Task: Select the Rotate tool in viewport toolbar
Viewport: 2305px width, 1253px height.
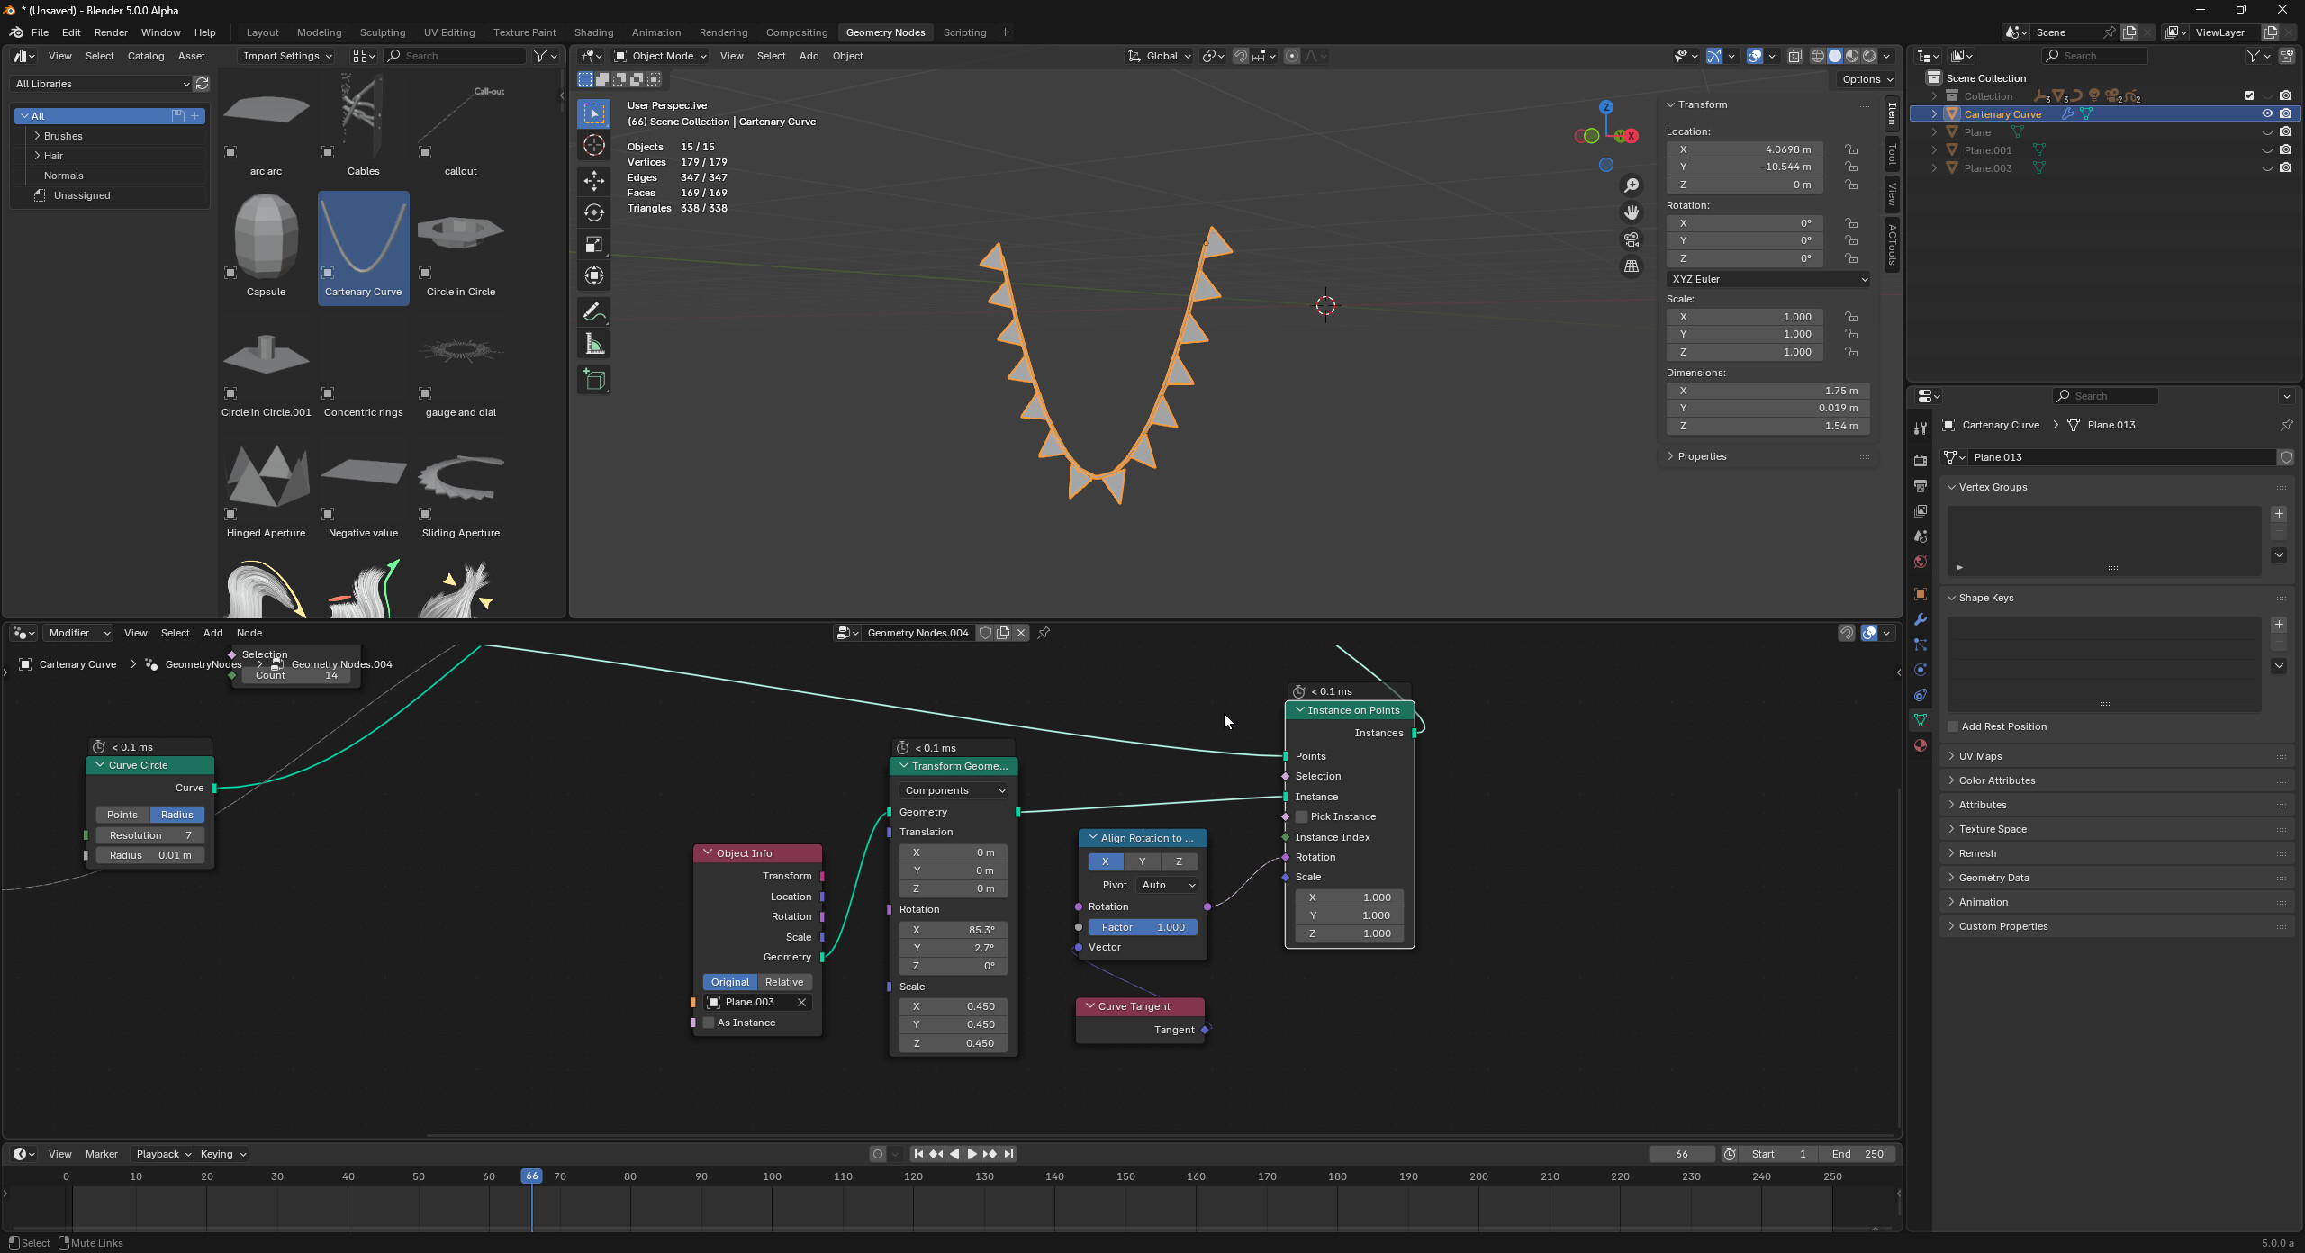Action: click(594, 212)
